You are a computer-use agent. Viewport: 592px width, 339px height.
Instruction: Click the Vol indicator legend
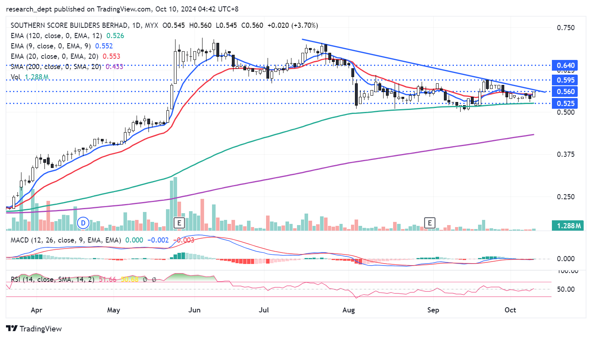pyautogui.click(x=16, y=77)
